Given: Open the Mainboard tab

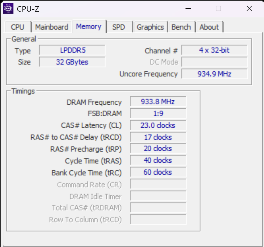Looking at the screenshot, I should 52,27.
